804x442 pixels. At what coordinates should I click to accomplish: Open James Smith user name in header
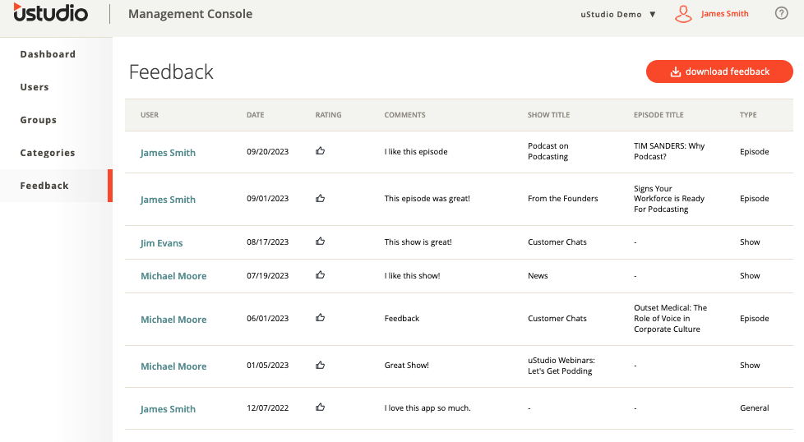[x=724, y=14]
